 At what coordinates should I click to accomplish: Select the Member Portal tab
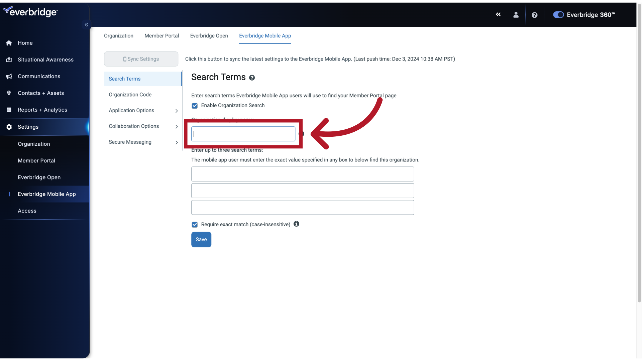(162, 36)
